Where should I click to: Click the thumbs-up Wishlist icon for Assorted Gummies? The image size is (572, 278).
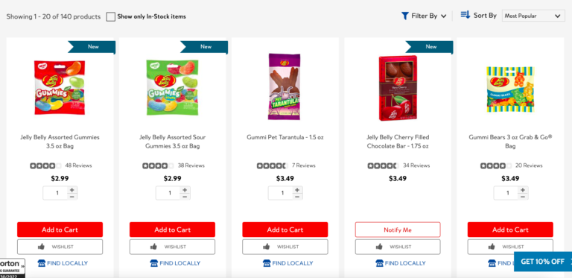click(x=41, y=247)
